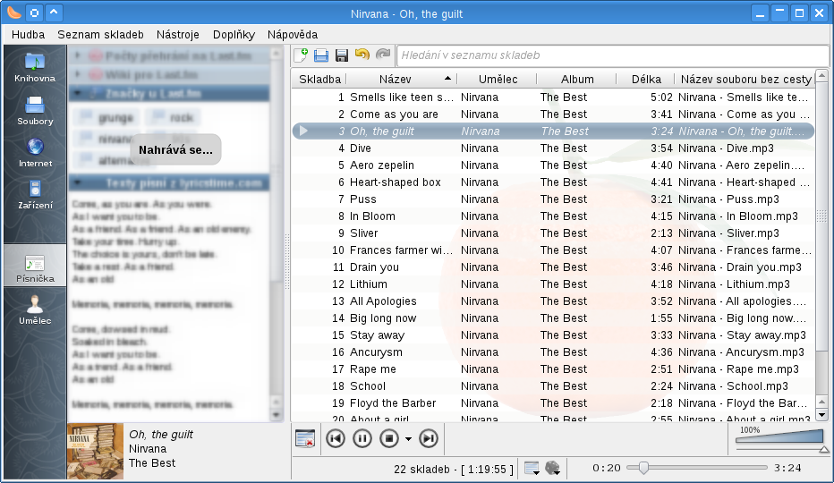The width and height of the screenshot is (834, 483).
Task: Sort by the Název column header
Action: click(401, 80)
